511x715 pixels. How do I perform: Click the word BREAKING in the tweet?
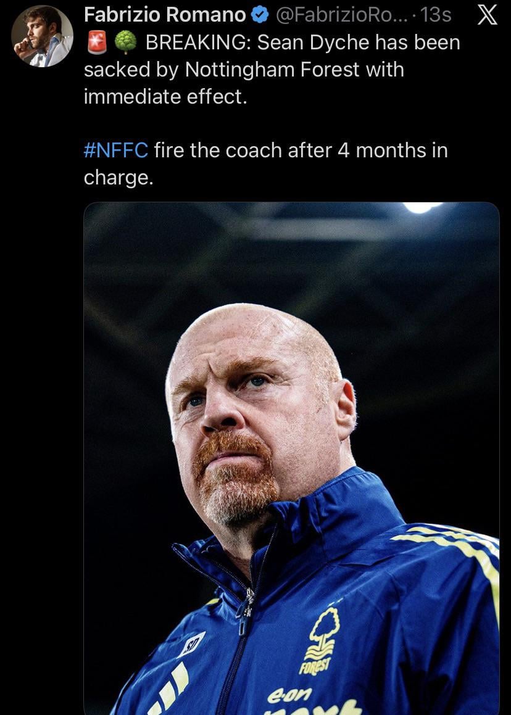[198, 43]
